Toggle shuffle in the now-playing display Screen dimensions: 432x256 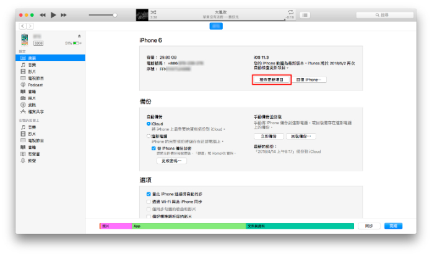pyautogui.click(x=153, y=11)
